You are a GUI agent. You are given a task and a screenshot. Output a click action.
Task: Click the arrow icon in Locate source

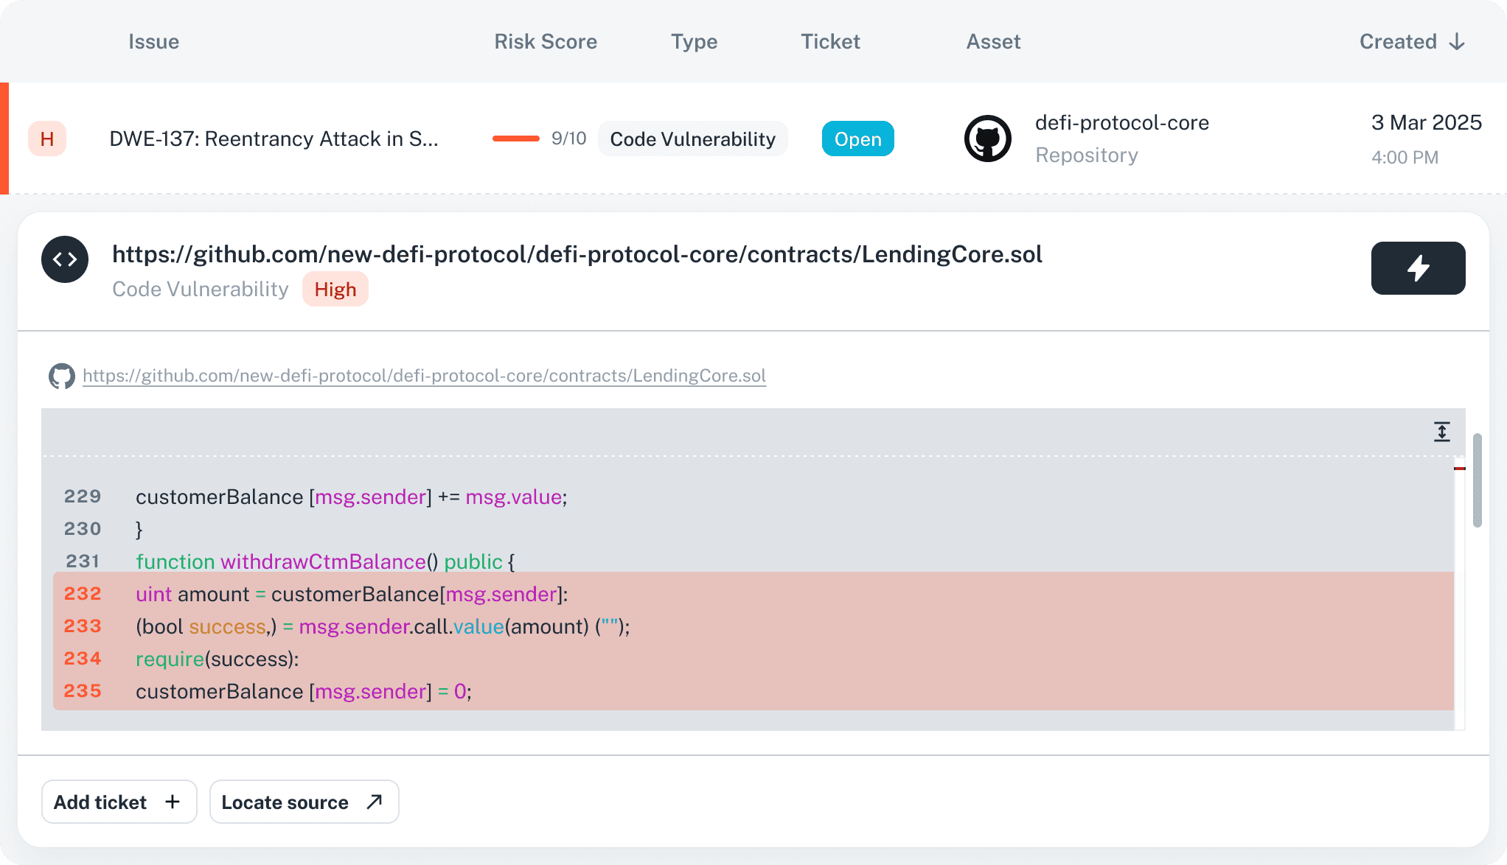click(375, 802)
